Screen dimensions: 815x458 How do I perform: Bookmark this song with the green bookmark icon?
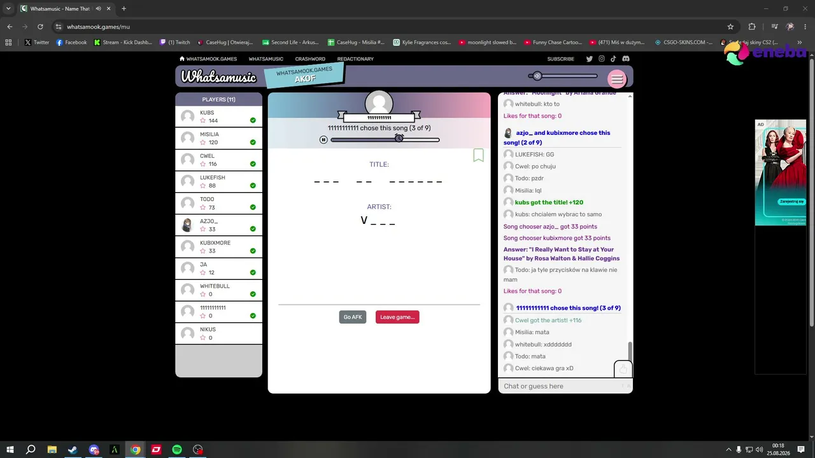pyautogui.click(x=478, y=155)
